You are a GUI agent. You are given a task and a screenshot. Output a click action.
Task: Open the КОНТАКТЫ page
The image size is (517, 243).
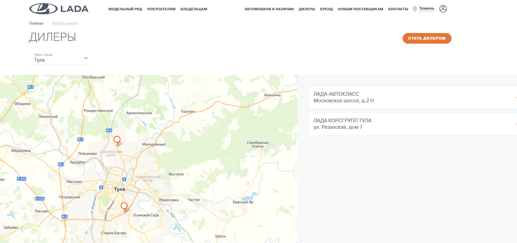(398, 9)
